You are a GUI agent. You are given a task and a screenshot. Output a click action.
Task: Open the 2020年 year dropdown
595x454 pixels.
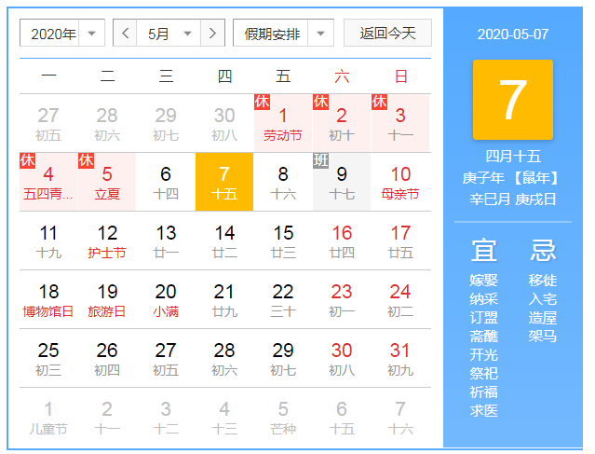(x=62, y=33)
